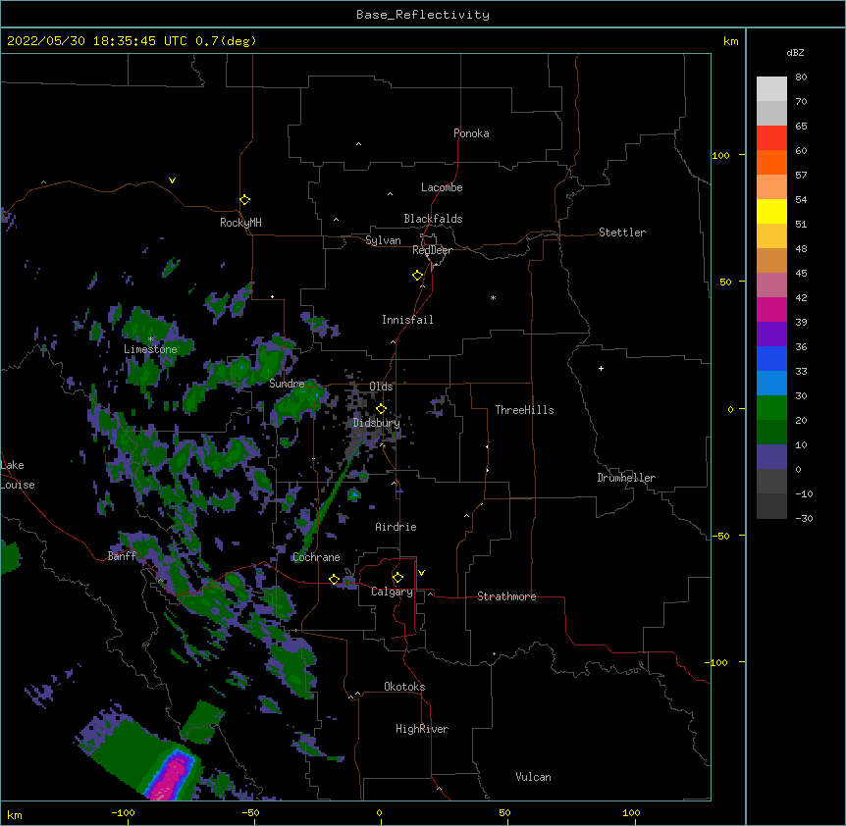Click the ThreeHills label
This screenshot has height=826, width=846.
point(524,410)
